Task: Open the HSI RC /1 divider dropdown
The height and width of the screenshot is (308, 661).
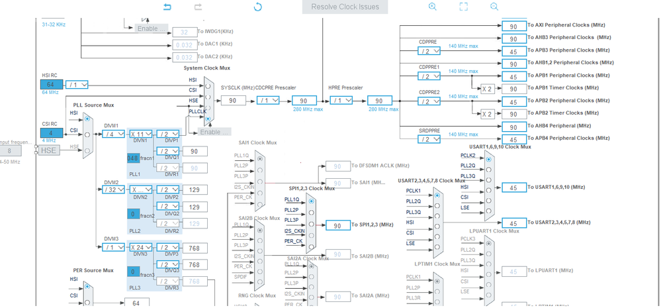Action: 77,84
